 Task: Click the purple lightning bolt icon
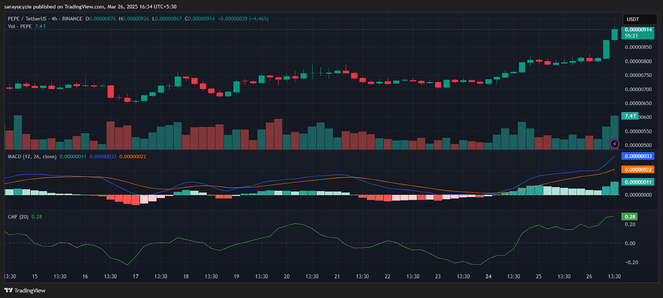(x=615, y=144)
